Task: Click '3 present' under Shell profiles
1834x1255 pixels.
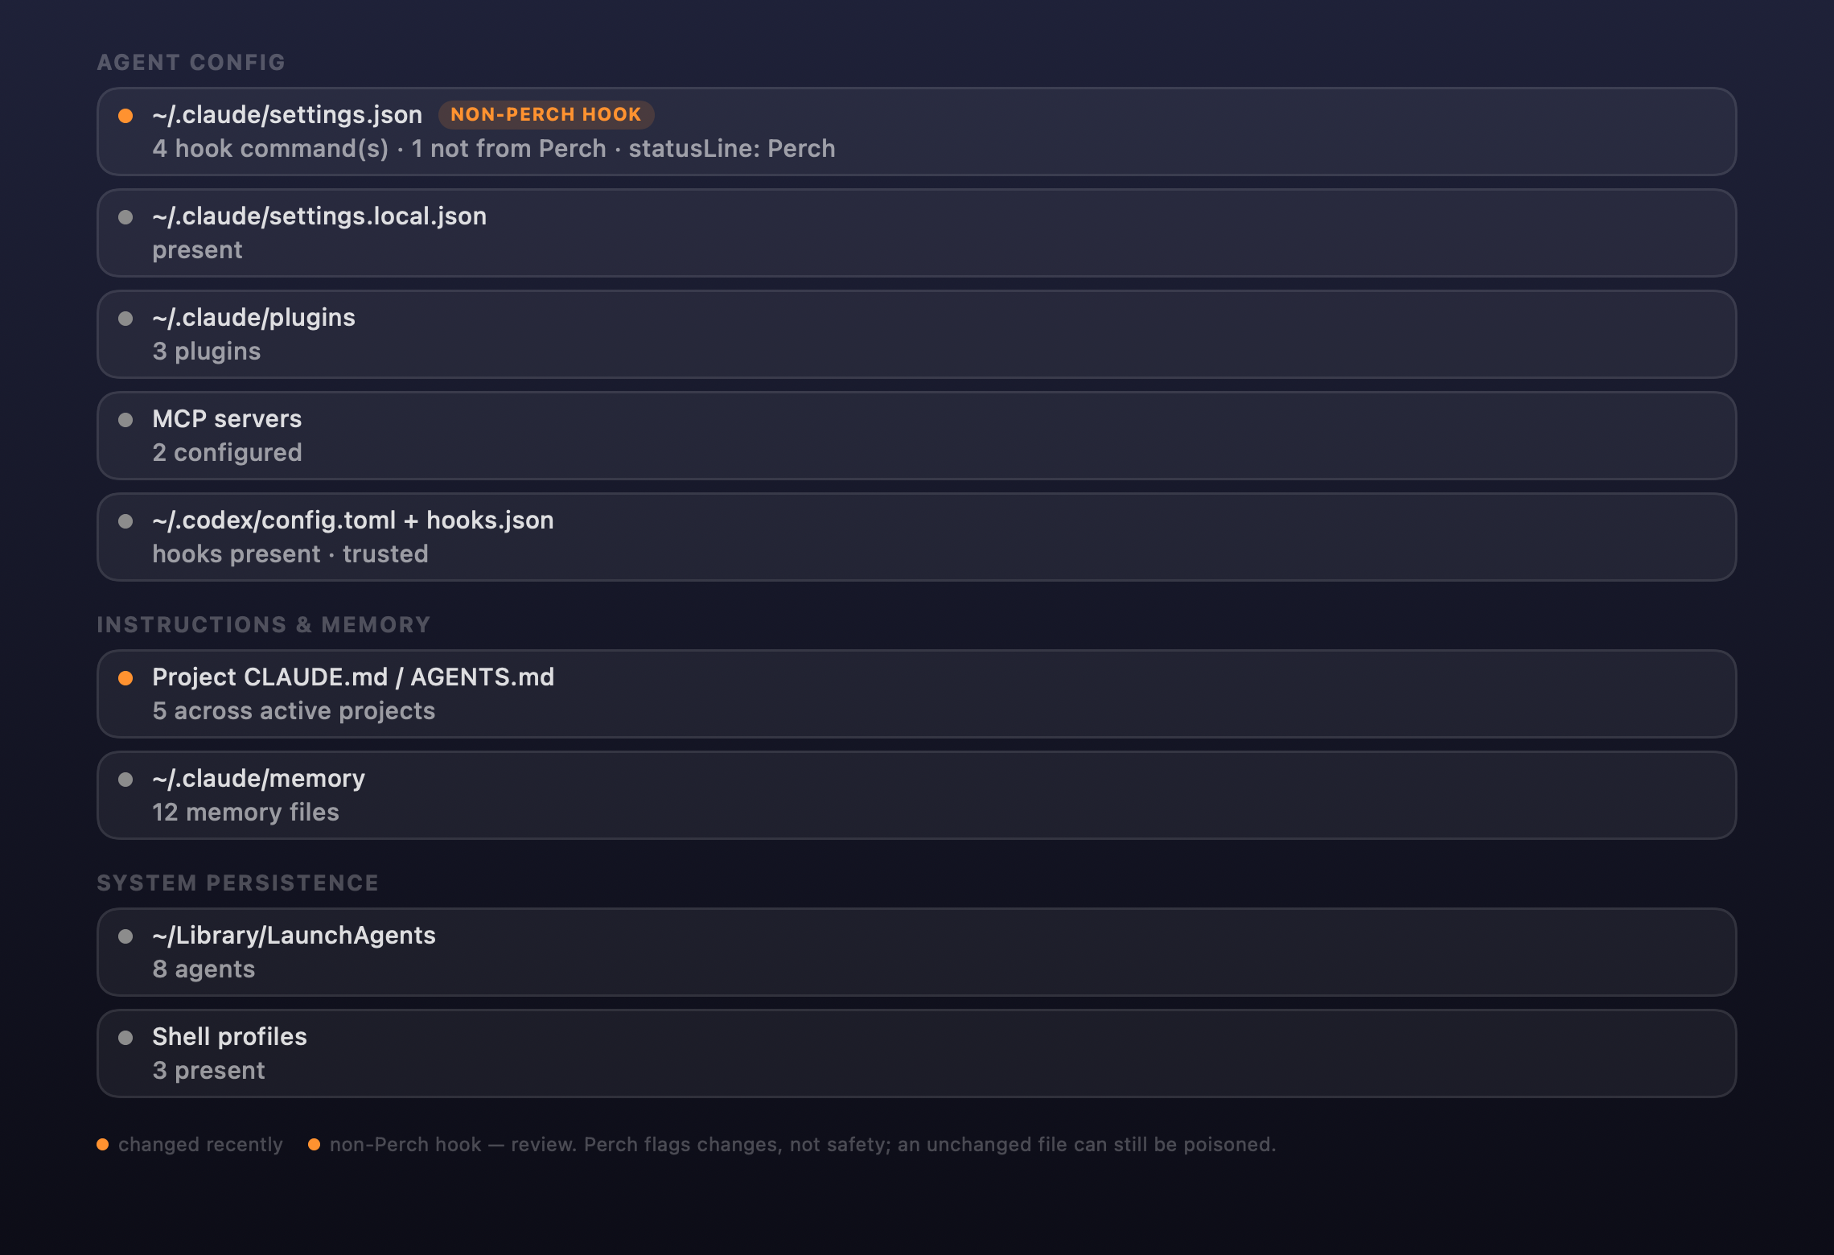Action: (x=208, y=1071)
